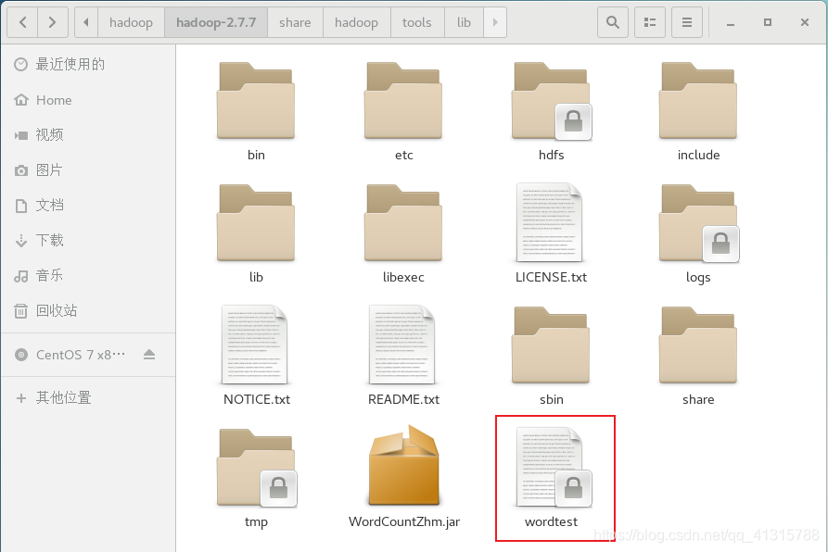This screenshot has width=828, height=552.
Task: Reveal earlier path segments with left triangle
Action: point(86,22)
